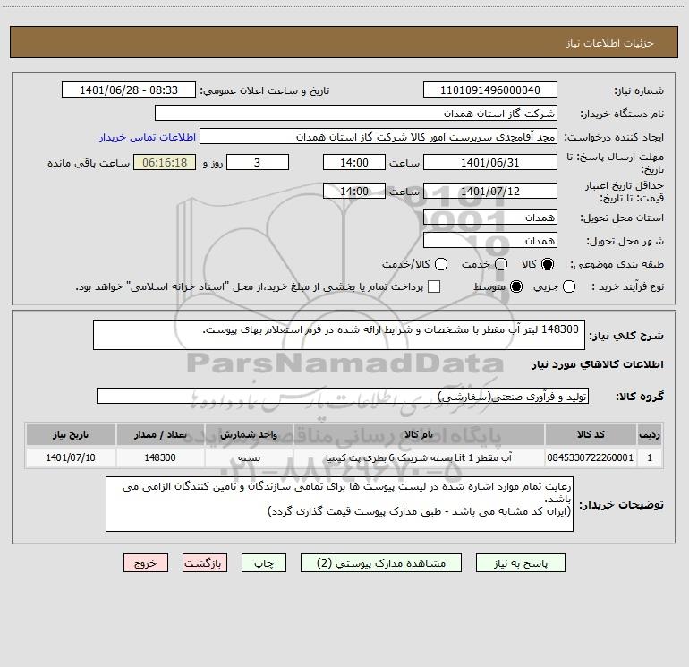
Task: Click the گروه کالا field تولید و فرآوری صنعتی
Action: pos(343,396)
